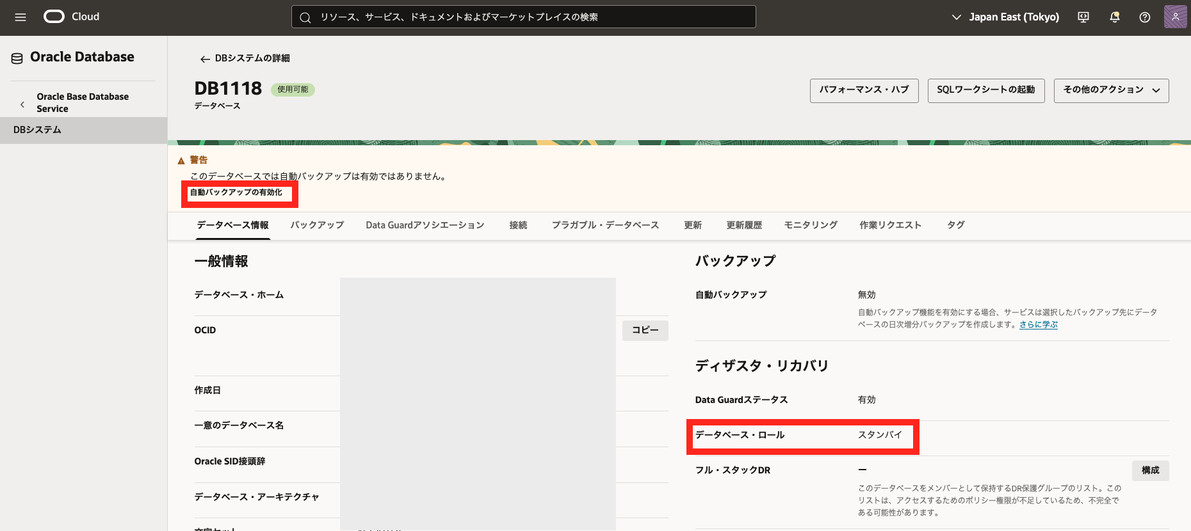This screenshot has height=531, width=1191.
Task: Open the Cloud Shell developer tools icon
Action: (1083, 17)
